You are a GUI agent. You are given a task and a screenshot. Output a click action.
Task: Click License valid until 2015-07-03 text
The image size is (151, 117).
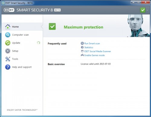(x=96, y=64)
